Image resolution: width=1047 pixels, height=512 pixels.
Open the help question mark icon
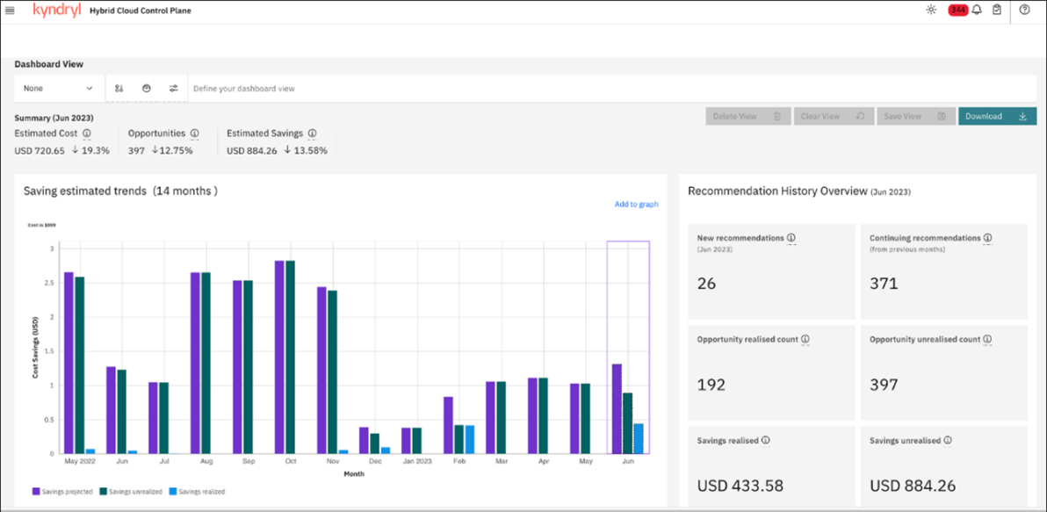click(1024, 10)
